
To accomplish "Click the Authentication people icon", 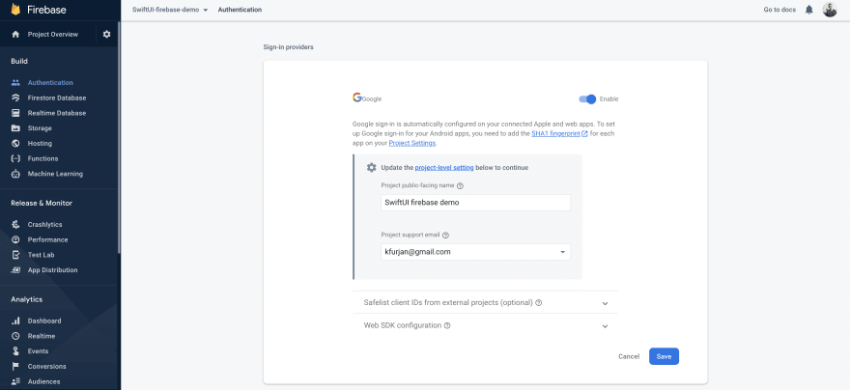I will click(x=15, y=83).
